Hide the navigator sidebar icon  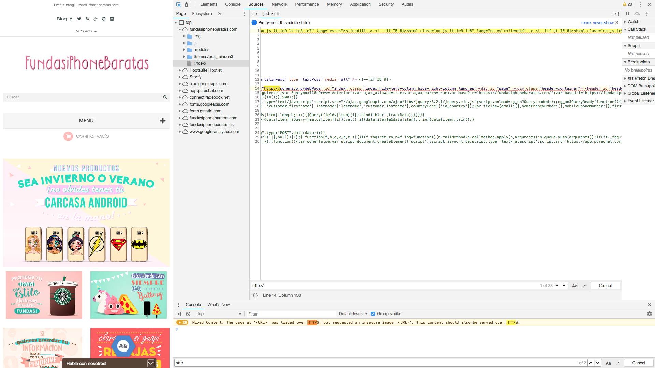[255, 14]
